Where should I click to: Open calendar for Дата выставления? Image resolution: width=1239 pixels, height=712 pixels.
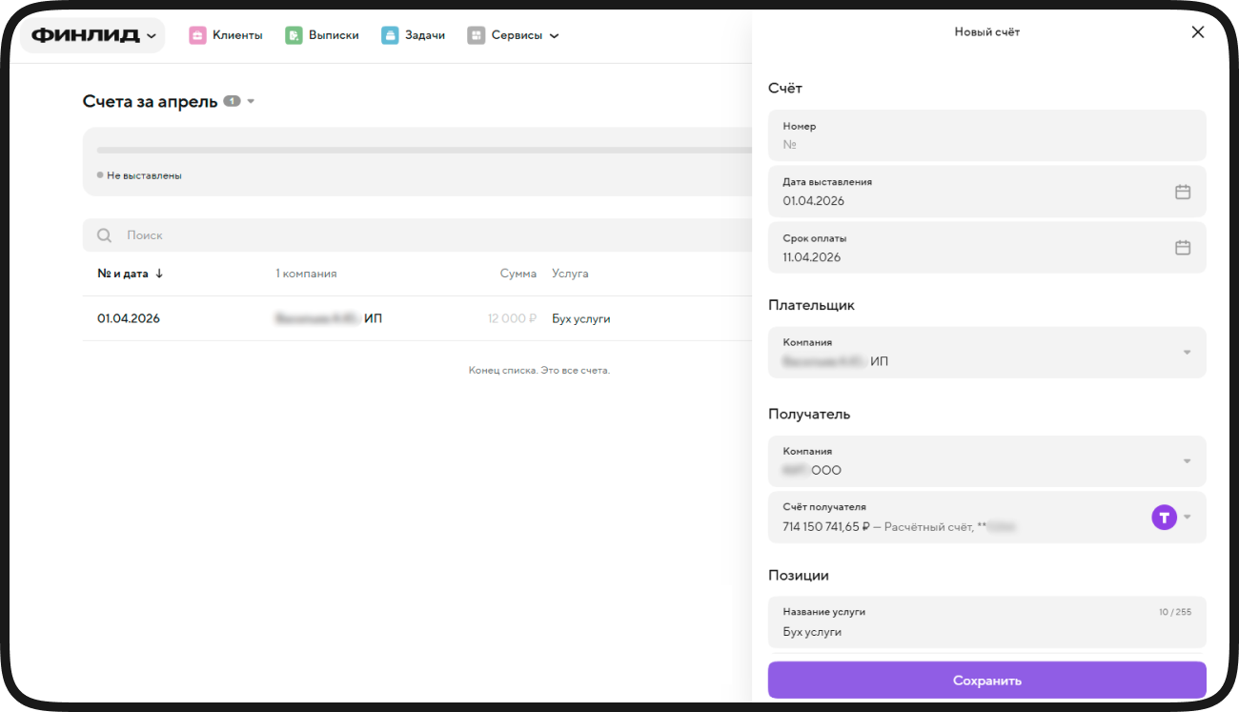1183,192
